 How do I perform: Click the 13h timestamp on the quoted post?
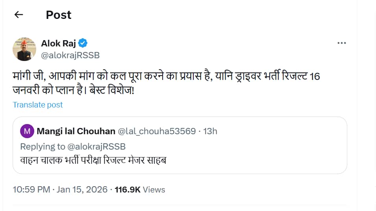210,131
